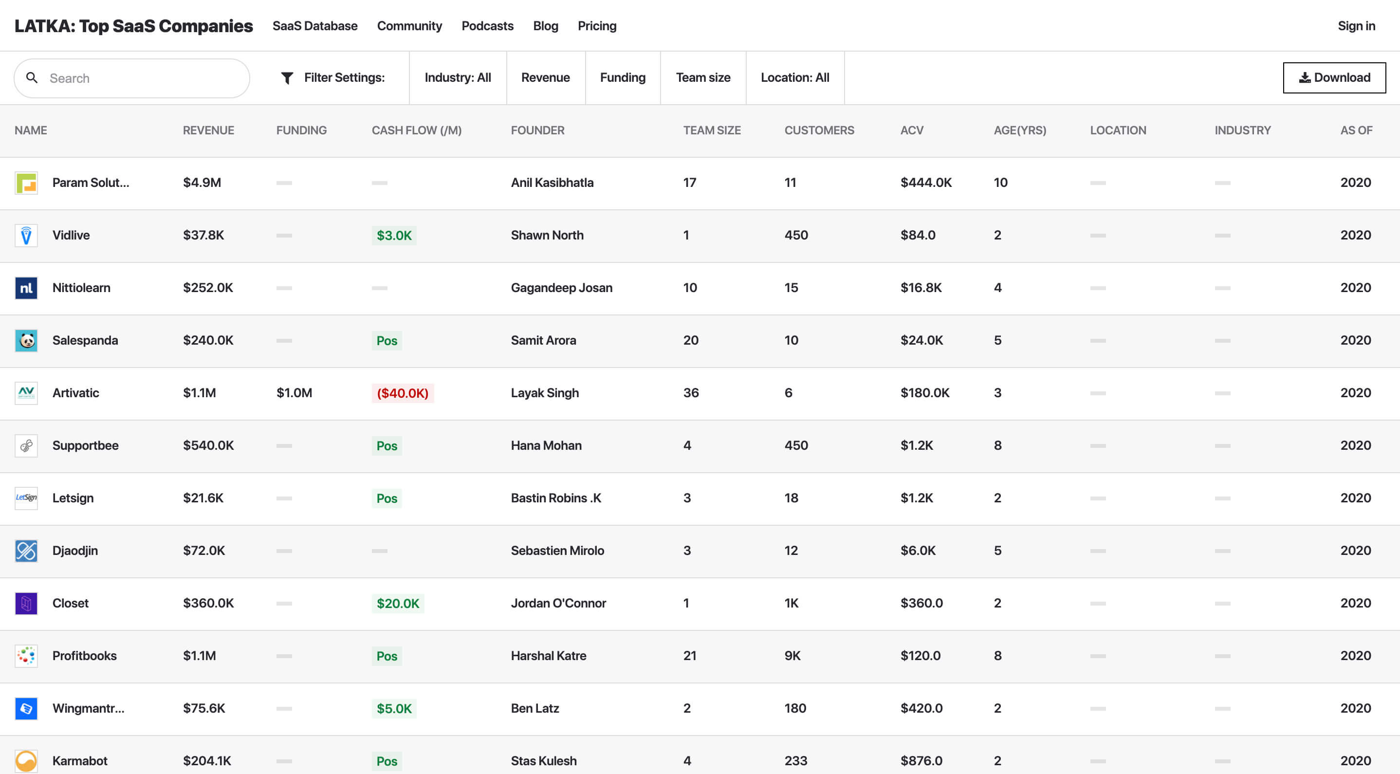This screenshot has width=1400, height=774.
Task: Sort by the REVENUE column header
Action: pos(209,130)
